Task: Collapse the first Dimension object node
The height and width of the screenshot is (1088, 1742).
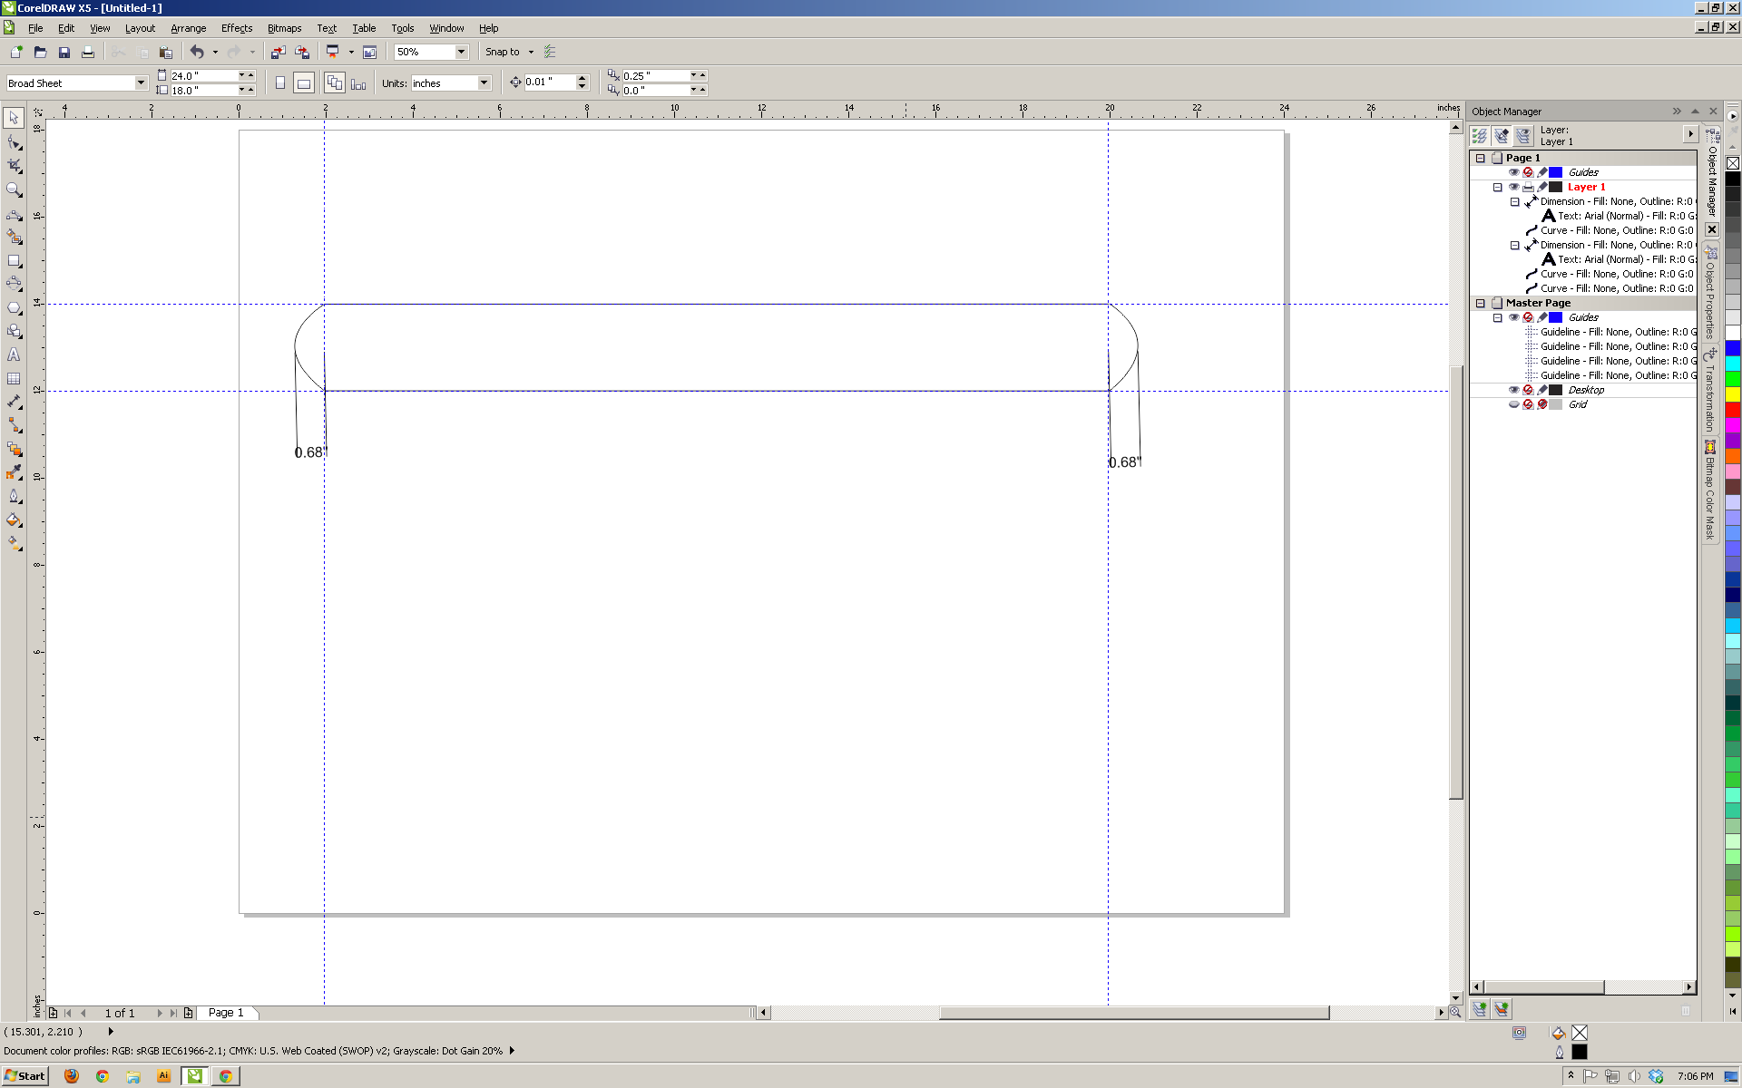Action: [1515, 201]
